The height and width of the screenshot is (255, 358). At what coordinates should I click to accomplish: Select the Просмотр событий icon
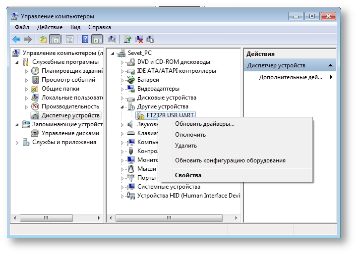click(x=35, y=80)
